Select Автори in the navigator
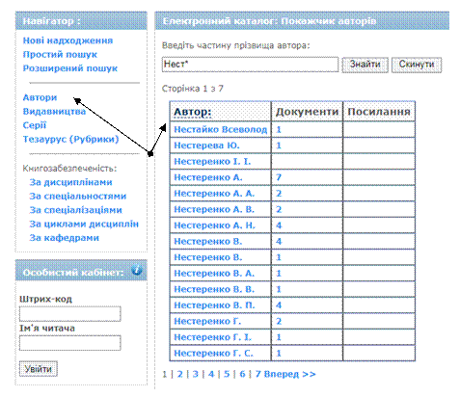Image resolution: width=460 pixels, height=397 pixels. [40, 97]
